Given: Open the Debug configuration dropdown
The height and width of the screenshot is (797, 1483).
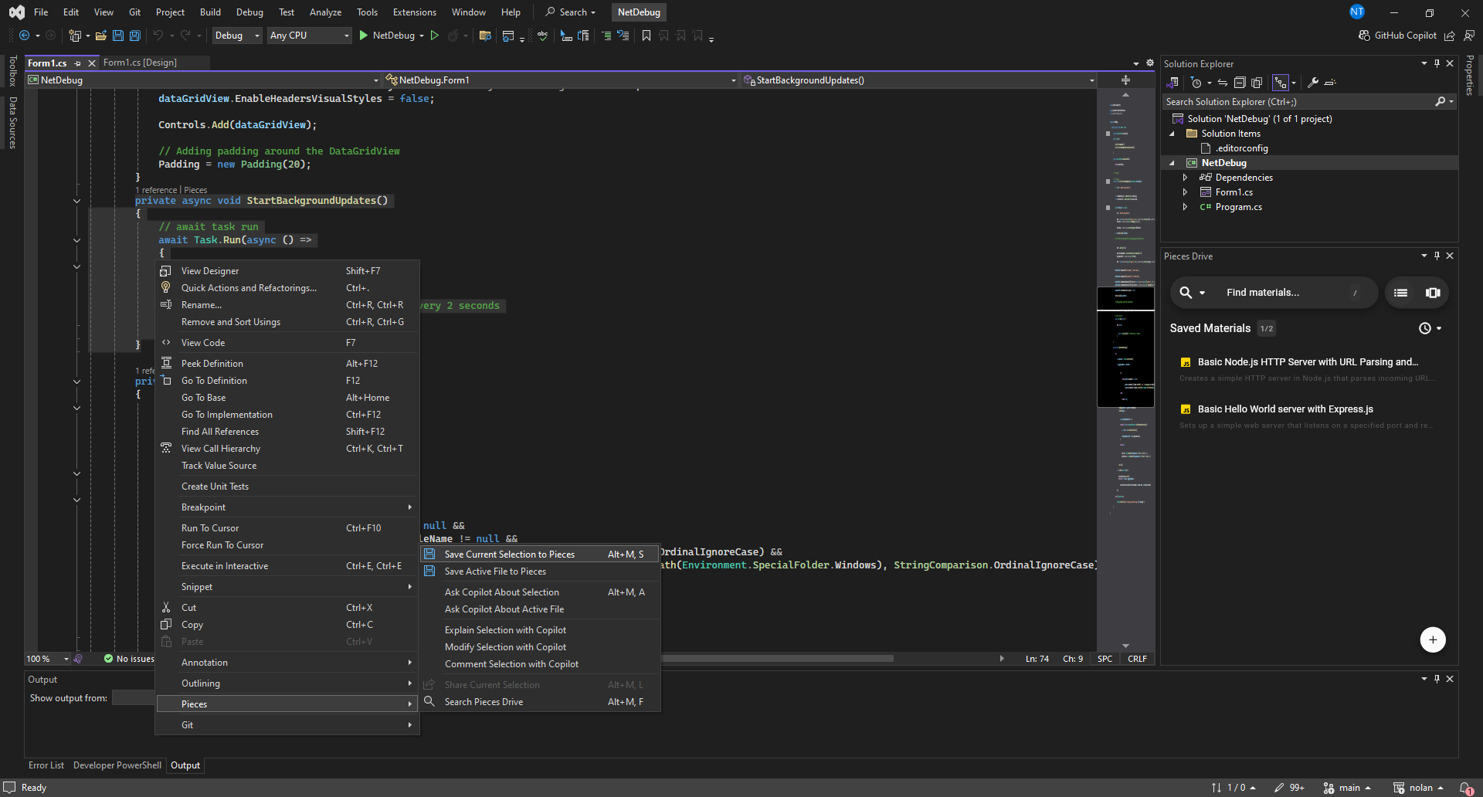Looking at the screenshot, I should coord(237,36).
